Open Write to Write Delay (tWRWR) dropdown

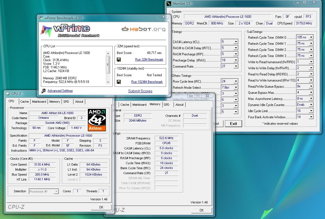[311, 68]
